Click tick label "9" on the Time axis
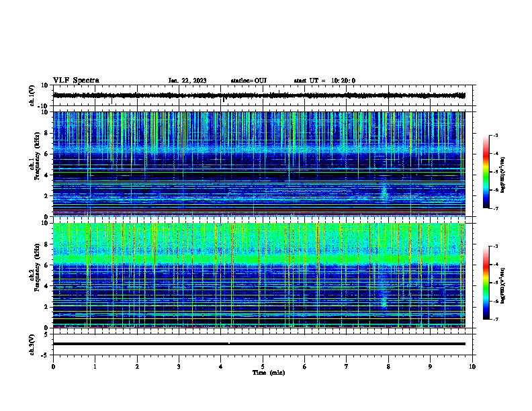 [430, 367]
